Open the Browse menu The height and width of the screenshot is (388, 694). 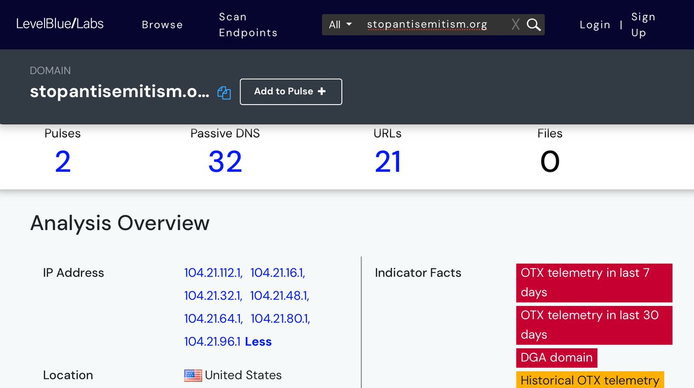(x=162, y=24)
